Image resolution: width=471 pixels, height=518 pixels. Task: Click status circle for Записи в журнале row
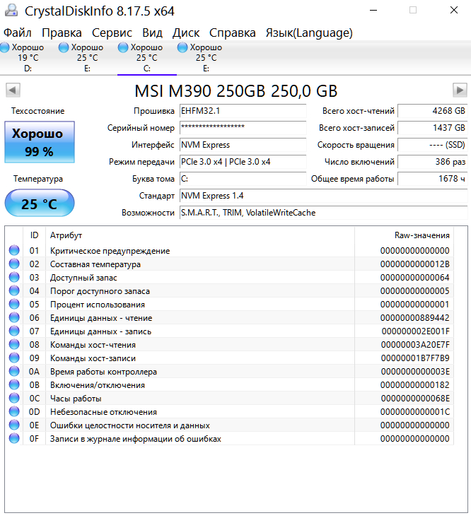click(14, 438)
